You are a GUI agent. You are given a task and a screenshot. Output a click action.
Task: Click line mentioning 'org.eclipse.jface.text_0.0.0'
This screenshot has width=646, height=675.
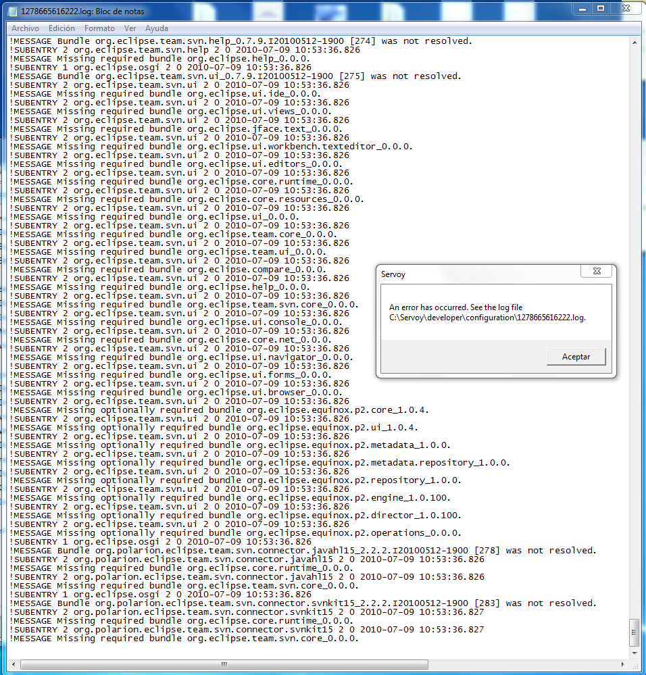click(x=176, y=129)
